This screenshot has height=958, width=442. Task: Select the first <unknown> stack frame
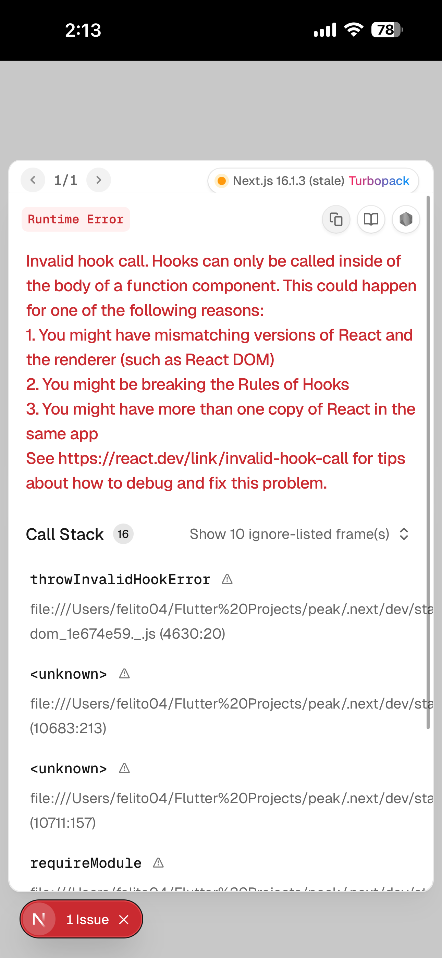coord(69,674)
